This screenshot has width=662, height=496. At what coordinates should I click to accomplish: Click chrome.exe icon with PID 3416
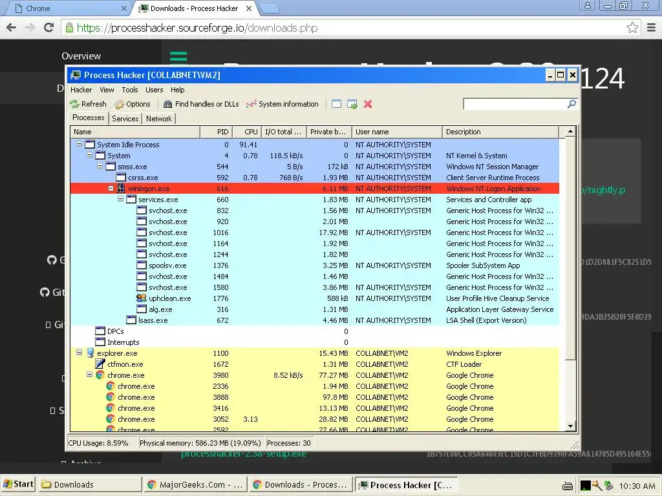110,408
